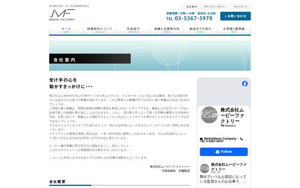The height and width of the screenshot is (188, 300).
Task: Open the 作品紹介 navigation tab
Action: 133,30
